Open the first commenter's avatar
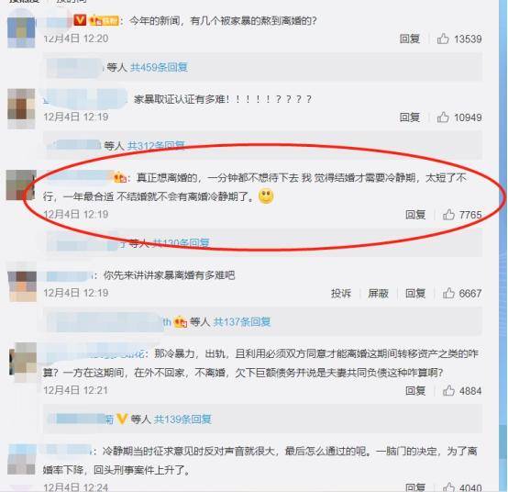This screenshot has width=508, height=492. [21, 32]
